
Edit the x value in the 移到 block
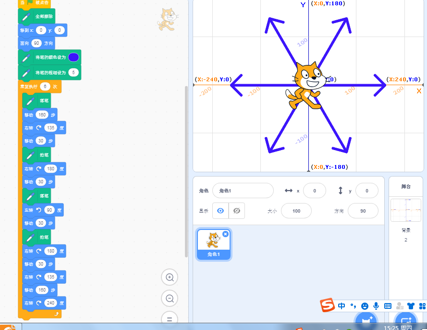click(x=41, y=30)
